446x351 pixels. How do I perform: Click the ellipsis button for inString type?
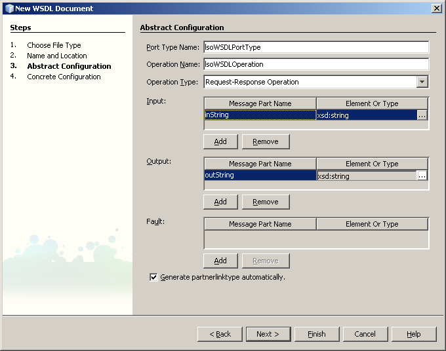(422, 115)
